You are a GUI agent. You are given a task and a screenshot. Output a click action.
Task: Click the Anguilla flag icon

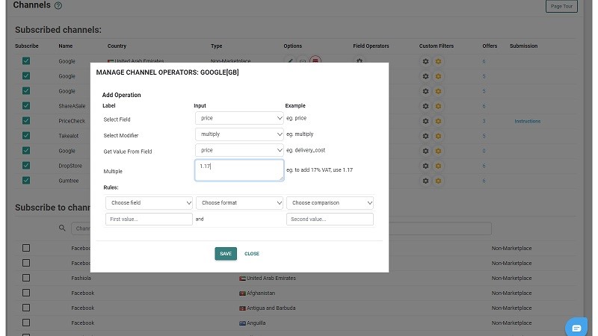(x=242, y=323)
